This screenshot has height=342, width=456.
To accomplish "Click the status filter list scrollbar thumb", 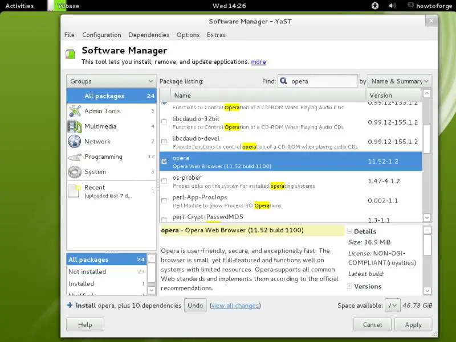I will coord(152,273).
